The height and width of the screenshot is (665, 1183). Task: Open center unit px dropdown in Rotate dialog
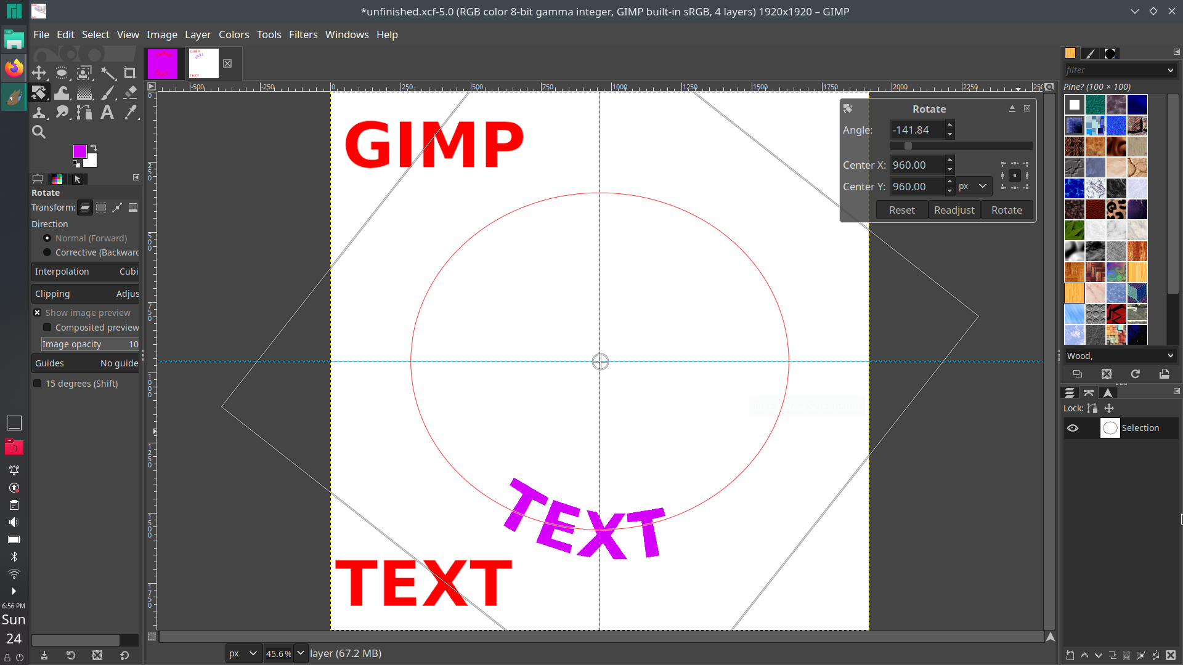(974, 186)
